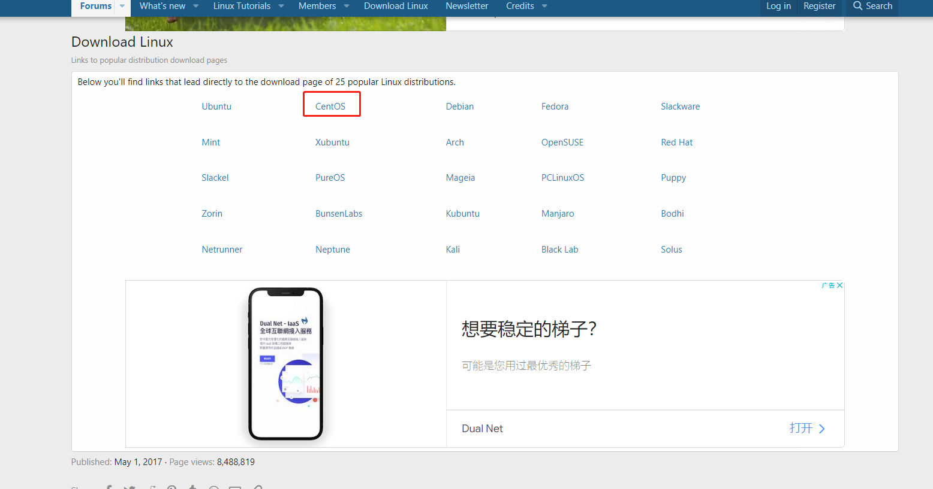Expand the Forums dropdown arrow
933x489 pixels.
click(x=122, y=6)
